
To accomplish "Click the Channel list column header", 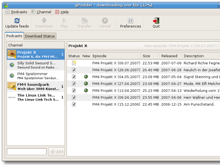I will click(x=36, y=45).
